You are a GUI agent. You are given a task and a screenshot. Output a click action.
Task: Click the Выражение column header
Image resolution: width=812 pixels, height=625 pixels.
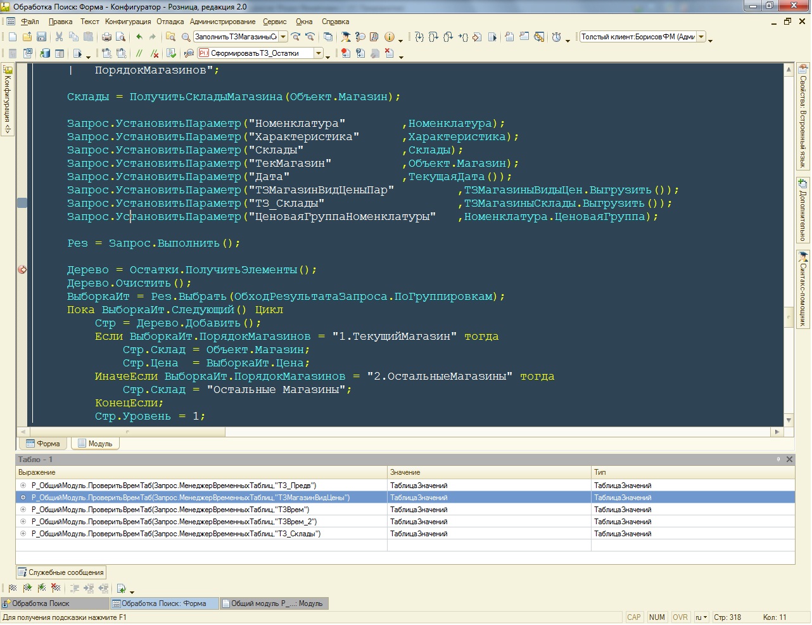click(x=201, y=472)
